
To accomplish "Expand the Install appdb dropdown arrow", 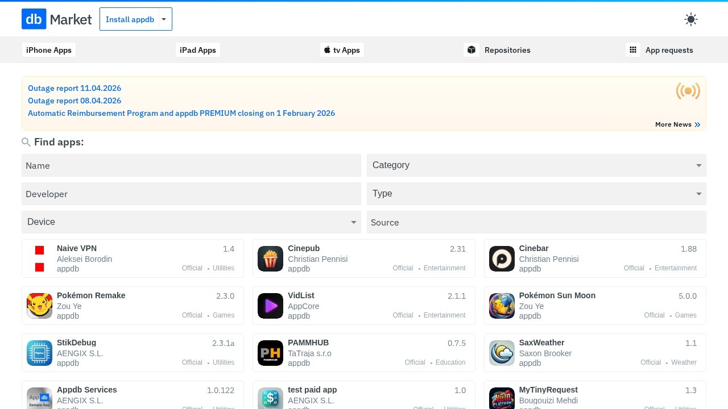I will [x=164, y=19].
